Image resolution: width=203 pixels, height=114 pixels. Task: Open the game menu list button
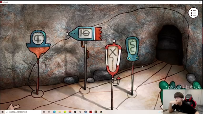click(193, 13)
